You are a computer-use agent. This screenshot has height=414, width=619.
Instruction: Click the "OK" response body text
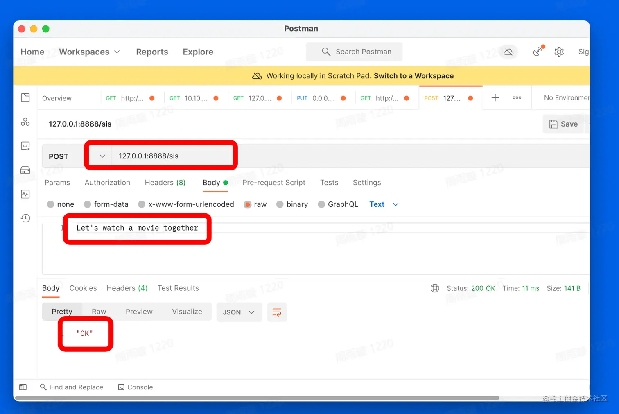[x=85, y=333]
